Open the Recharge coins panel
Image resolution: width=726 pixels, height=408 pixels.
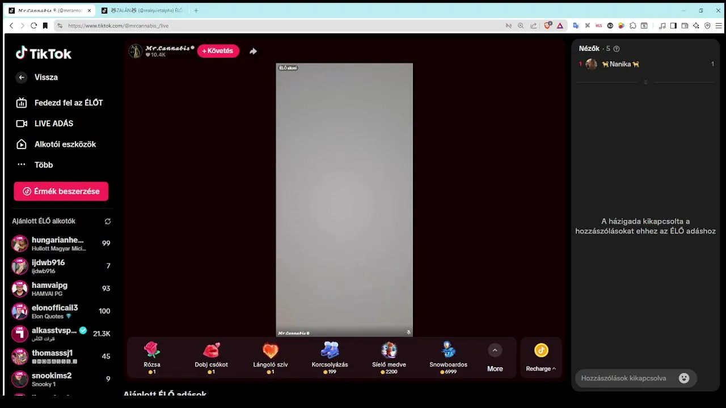pyautogui.click(x=541, y=358)
